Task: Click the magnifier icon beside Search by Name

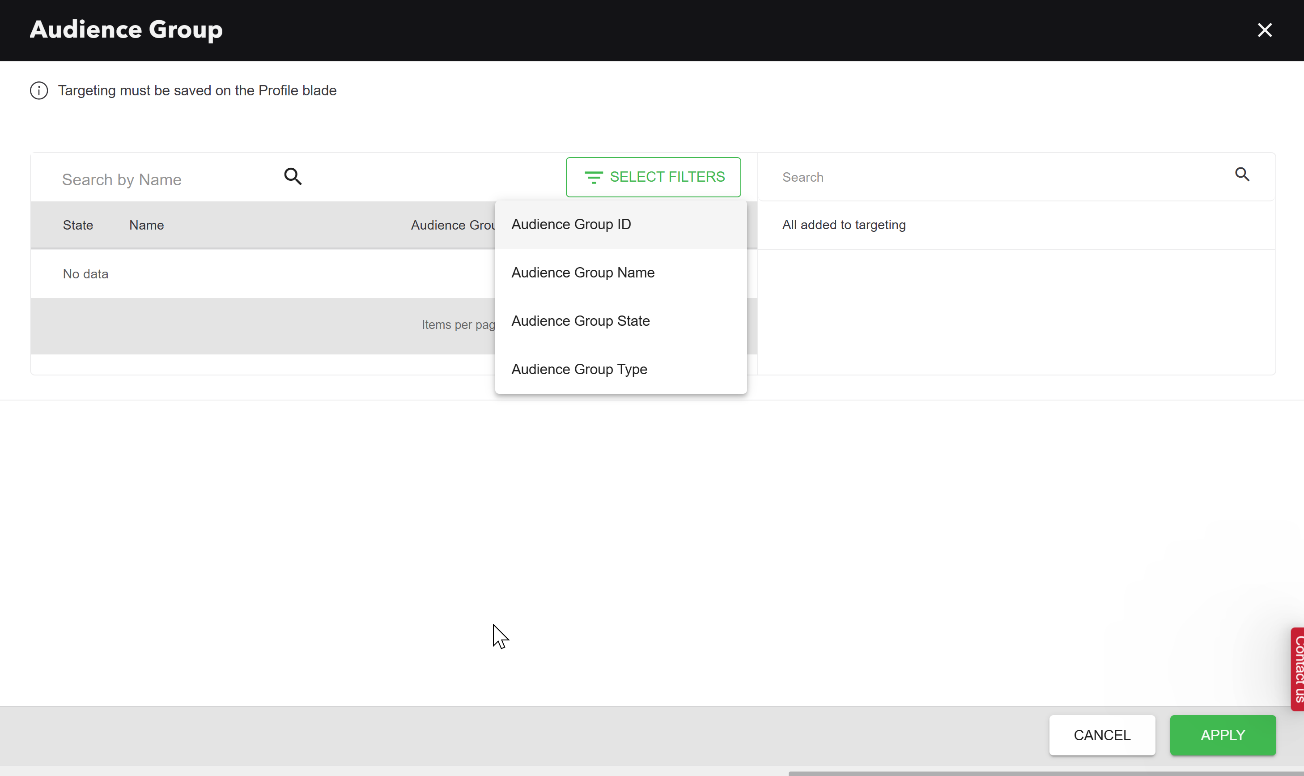Action: pos(293,176)
